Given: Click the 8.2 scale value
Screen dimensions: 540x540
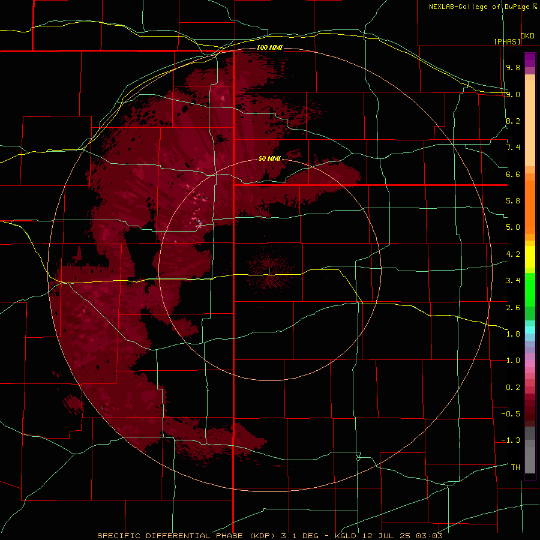Looking at the screenshot, I should pyautogui.click(x=513, y=121).
